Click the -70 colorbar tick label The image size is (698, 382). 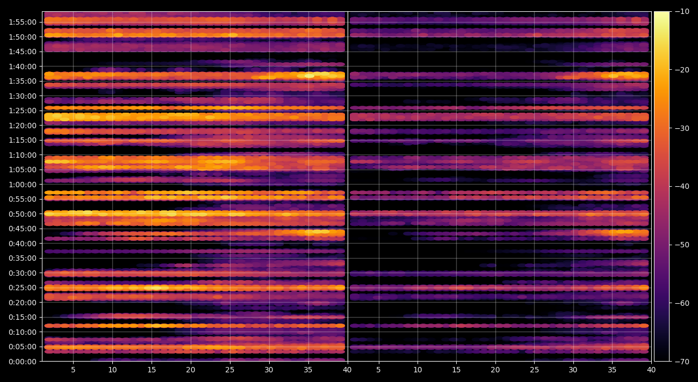[682, 362]
